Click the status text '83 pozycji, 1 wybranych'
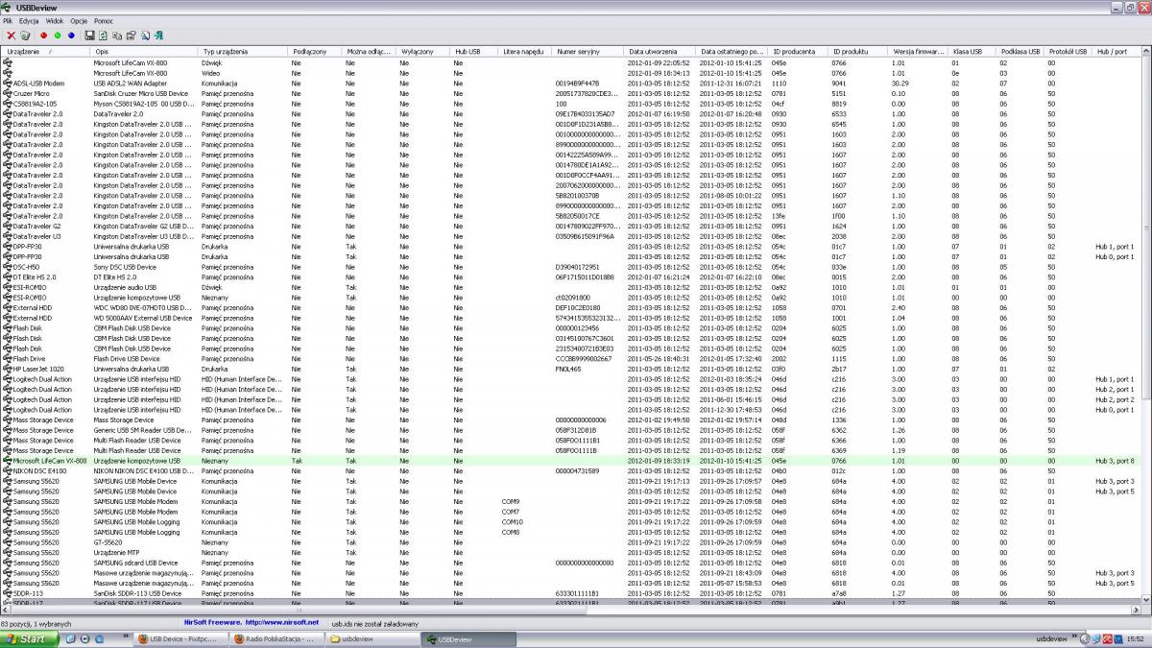 tap(36, 623)
